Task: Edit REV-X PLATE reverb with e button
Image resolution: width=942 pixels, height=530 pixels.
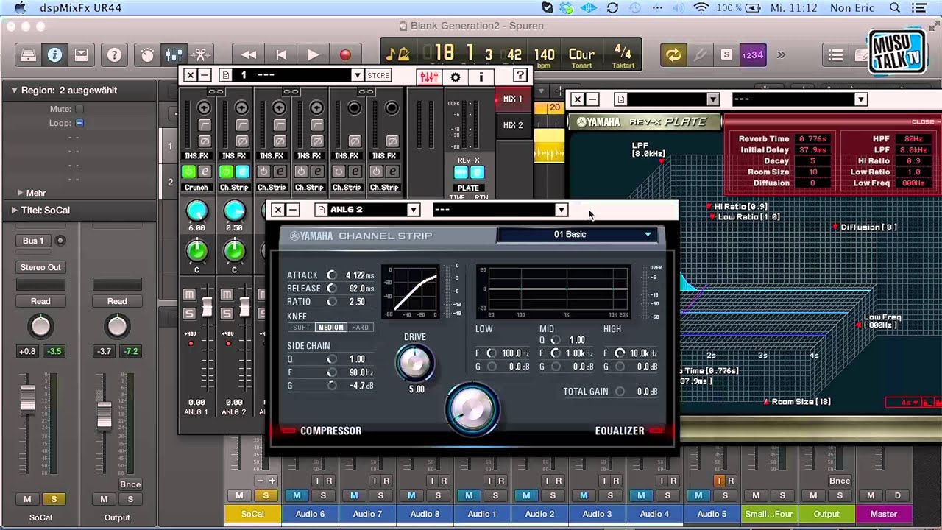Action: click(x=477, y=172)
